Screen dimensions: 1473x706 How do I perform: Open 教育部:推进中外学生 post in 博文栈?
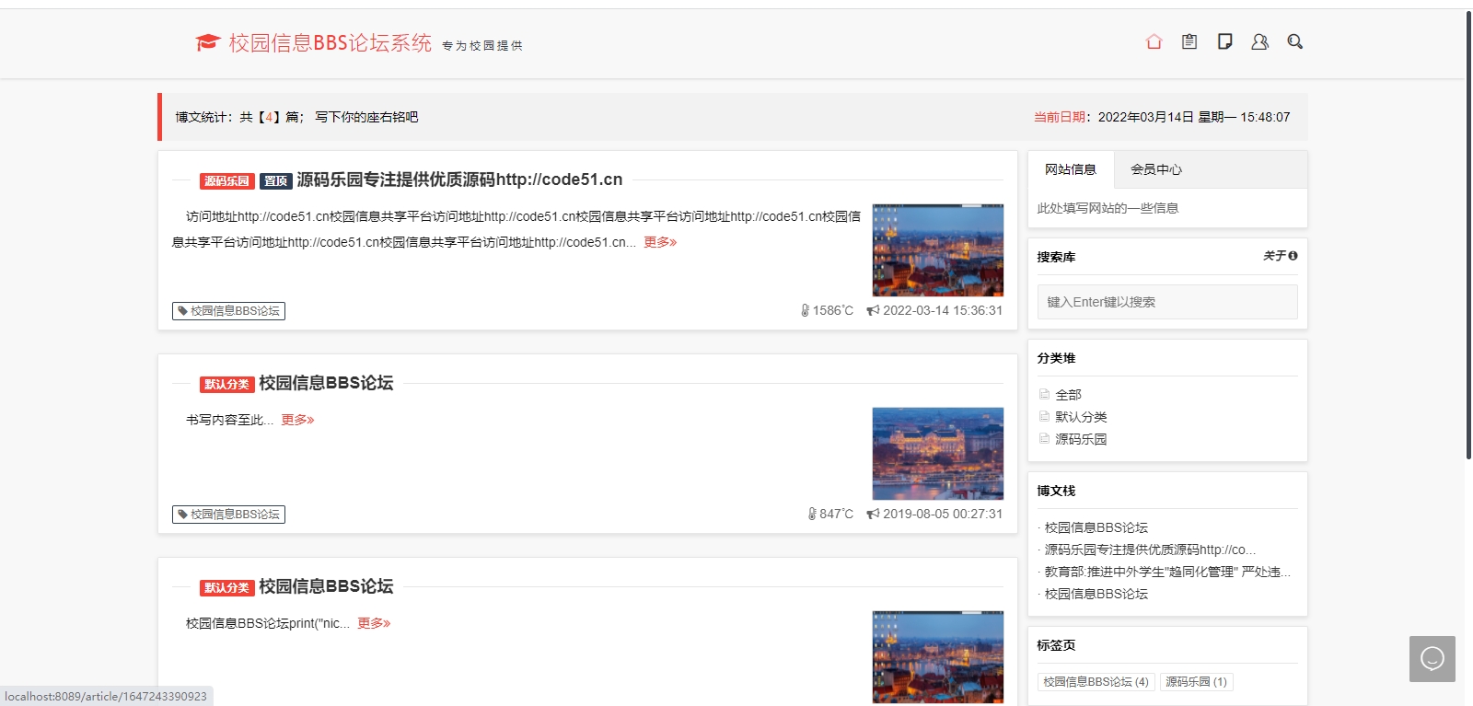pyautogui.click(x=1167, y=572)
